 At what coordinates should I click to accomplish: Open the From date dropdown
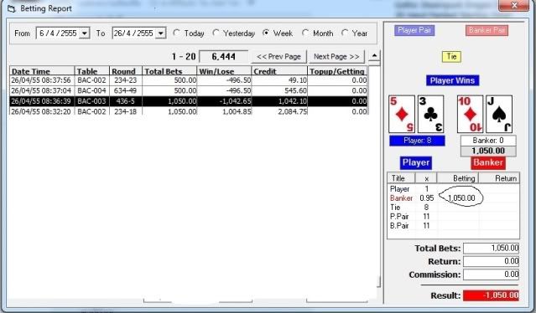click(84, 33)
